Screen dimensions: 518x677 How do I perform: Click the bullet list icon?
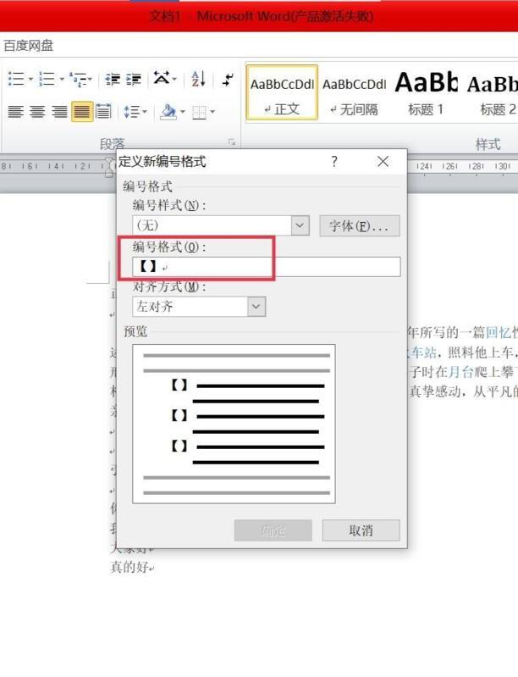point(15,80)
